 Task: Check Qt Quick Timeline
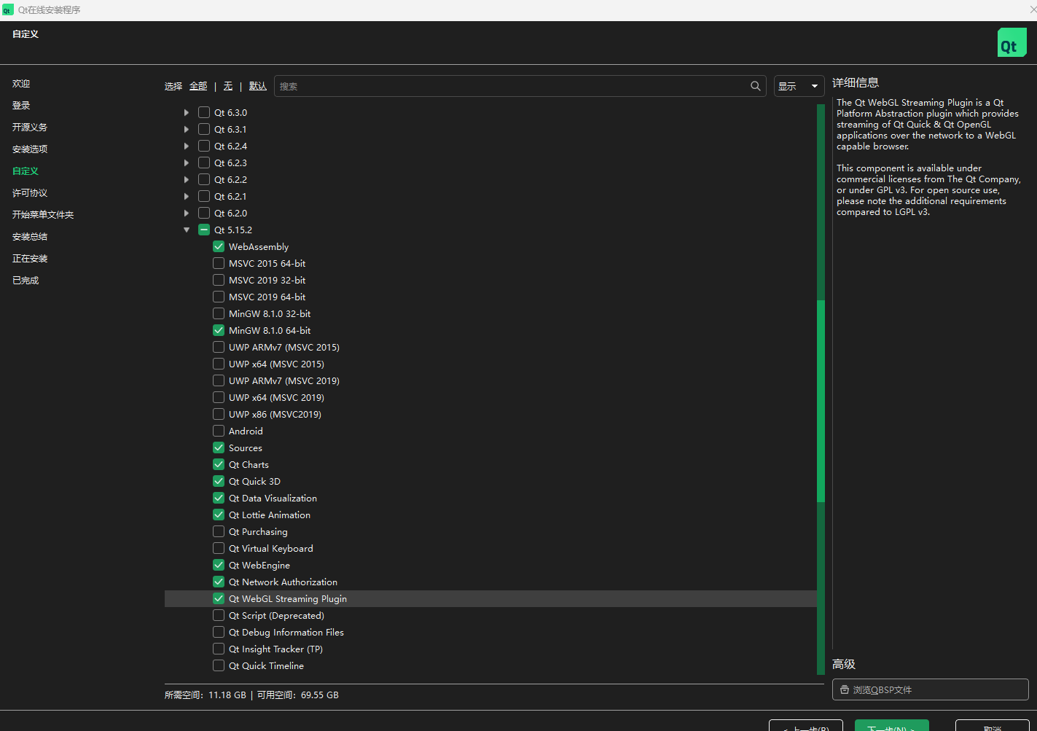coord(219,665)
